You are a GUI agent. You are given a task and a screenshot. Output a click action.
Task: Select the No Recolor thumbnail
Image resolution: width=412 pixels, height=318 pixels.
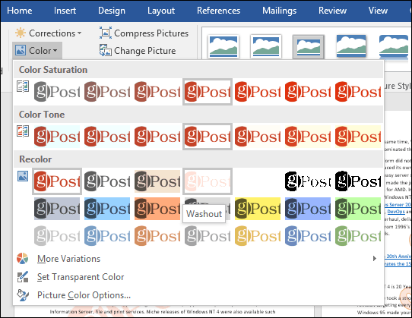pyautogui.click(x=57, y=181)
